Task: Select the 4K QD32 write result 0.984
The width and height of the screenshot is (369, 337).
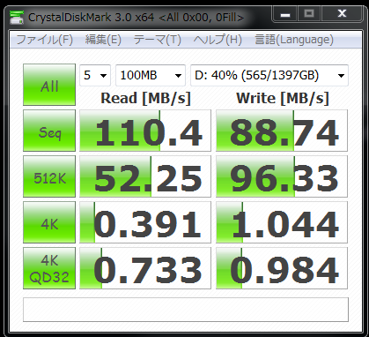Action: click(282, 268)
